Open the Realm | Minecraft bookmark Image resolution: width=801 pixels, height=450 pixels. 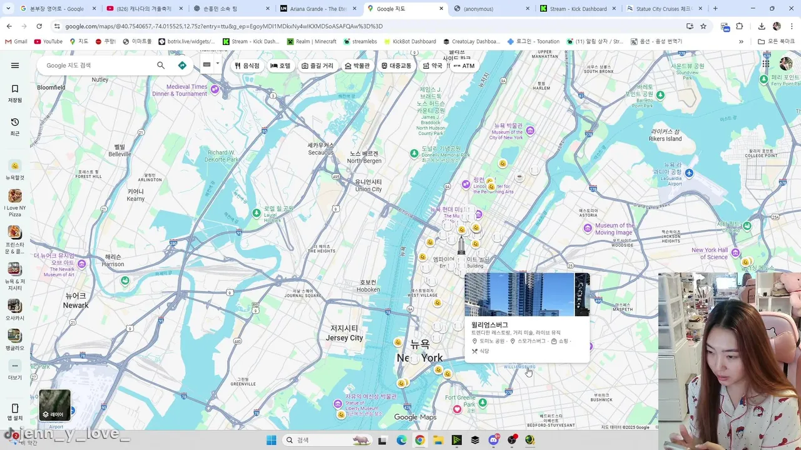(x=312, y=41)
